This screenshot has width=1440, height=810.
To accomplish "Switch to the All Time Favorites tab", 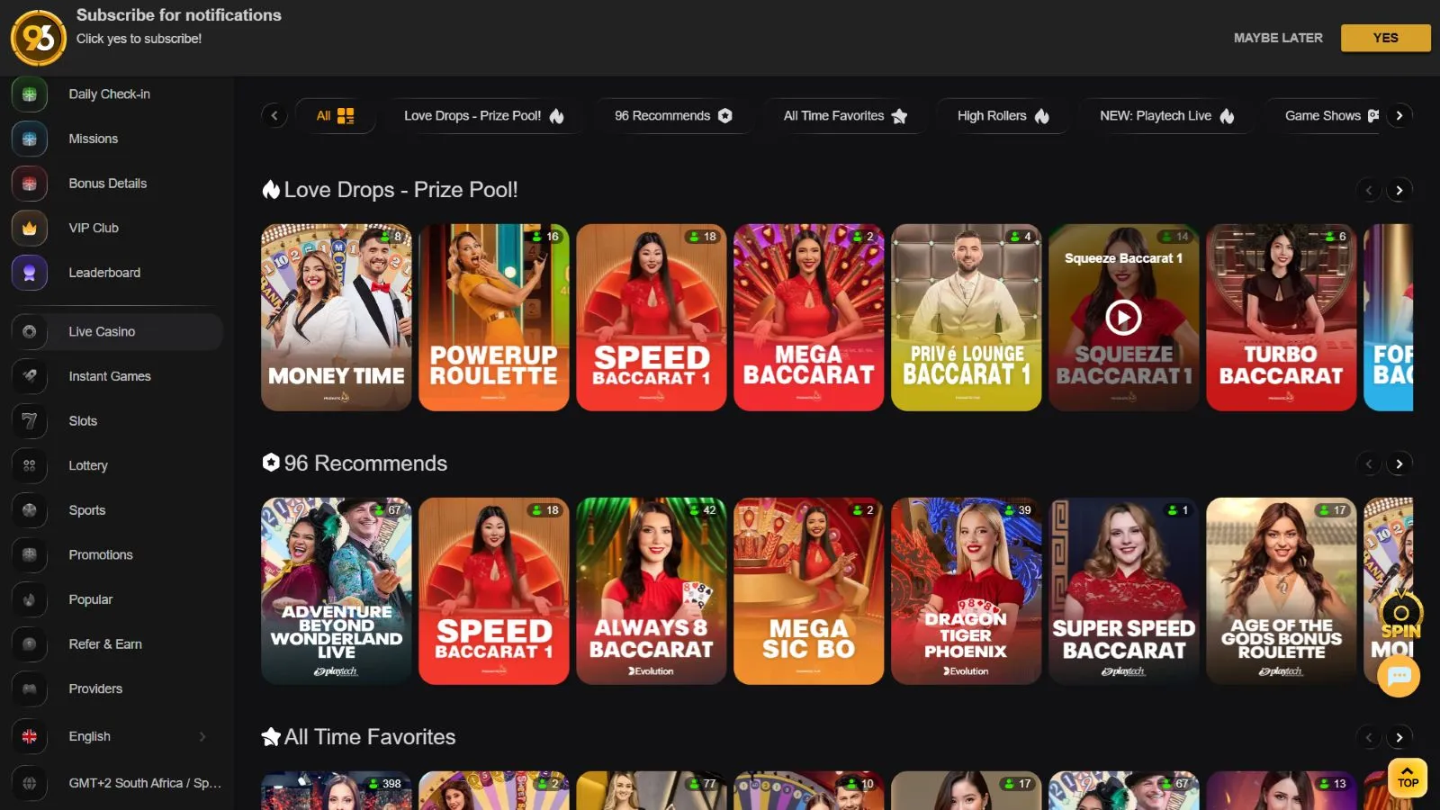I will click(x=844, y=115).
